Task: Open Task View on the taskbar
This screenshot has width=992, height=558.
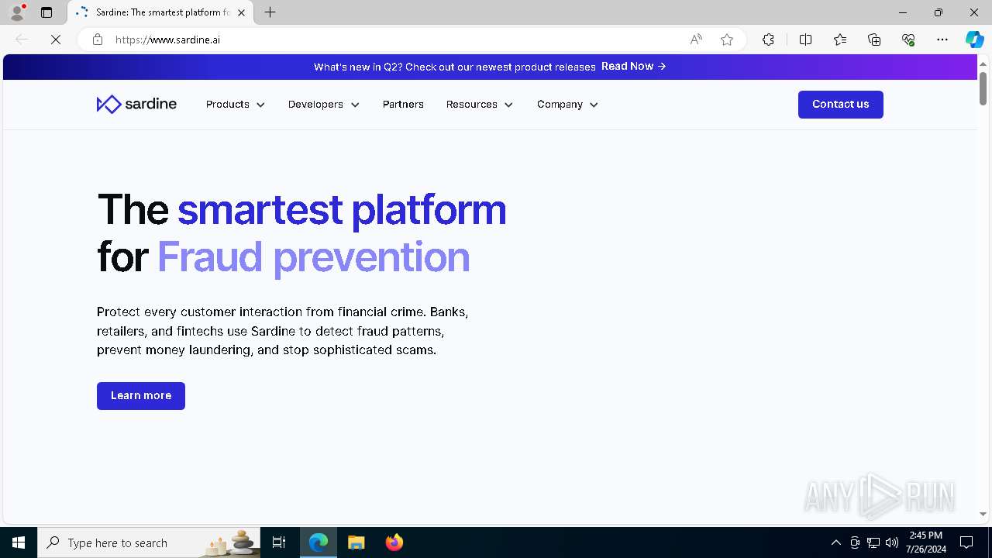Action: point(279,542)
